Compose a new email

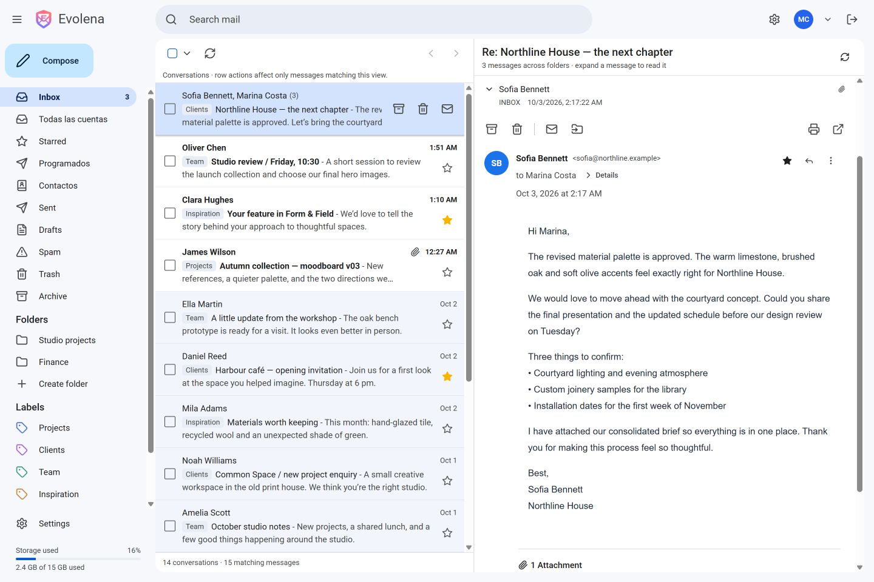pyautogui.click(x=49, y=61)
